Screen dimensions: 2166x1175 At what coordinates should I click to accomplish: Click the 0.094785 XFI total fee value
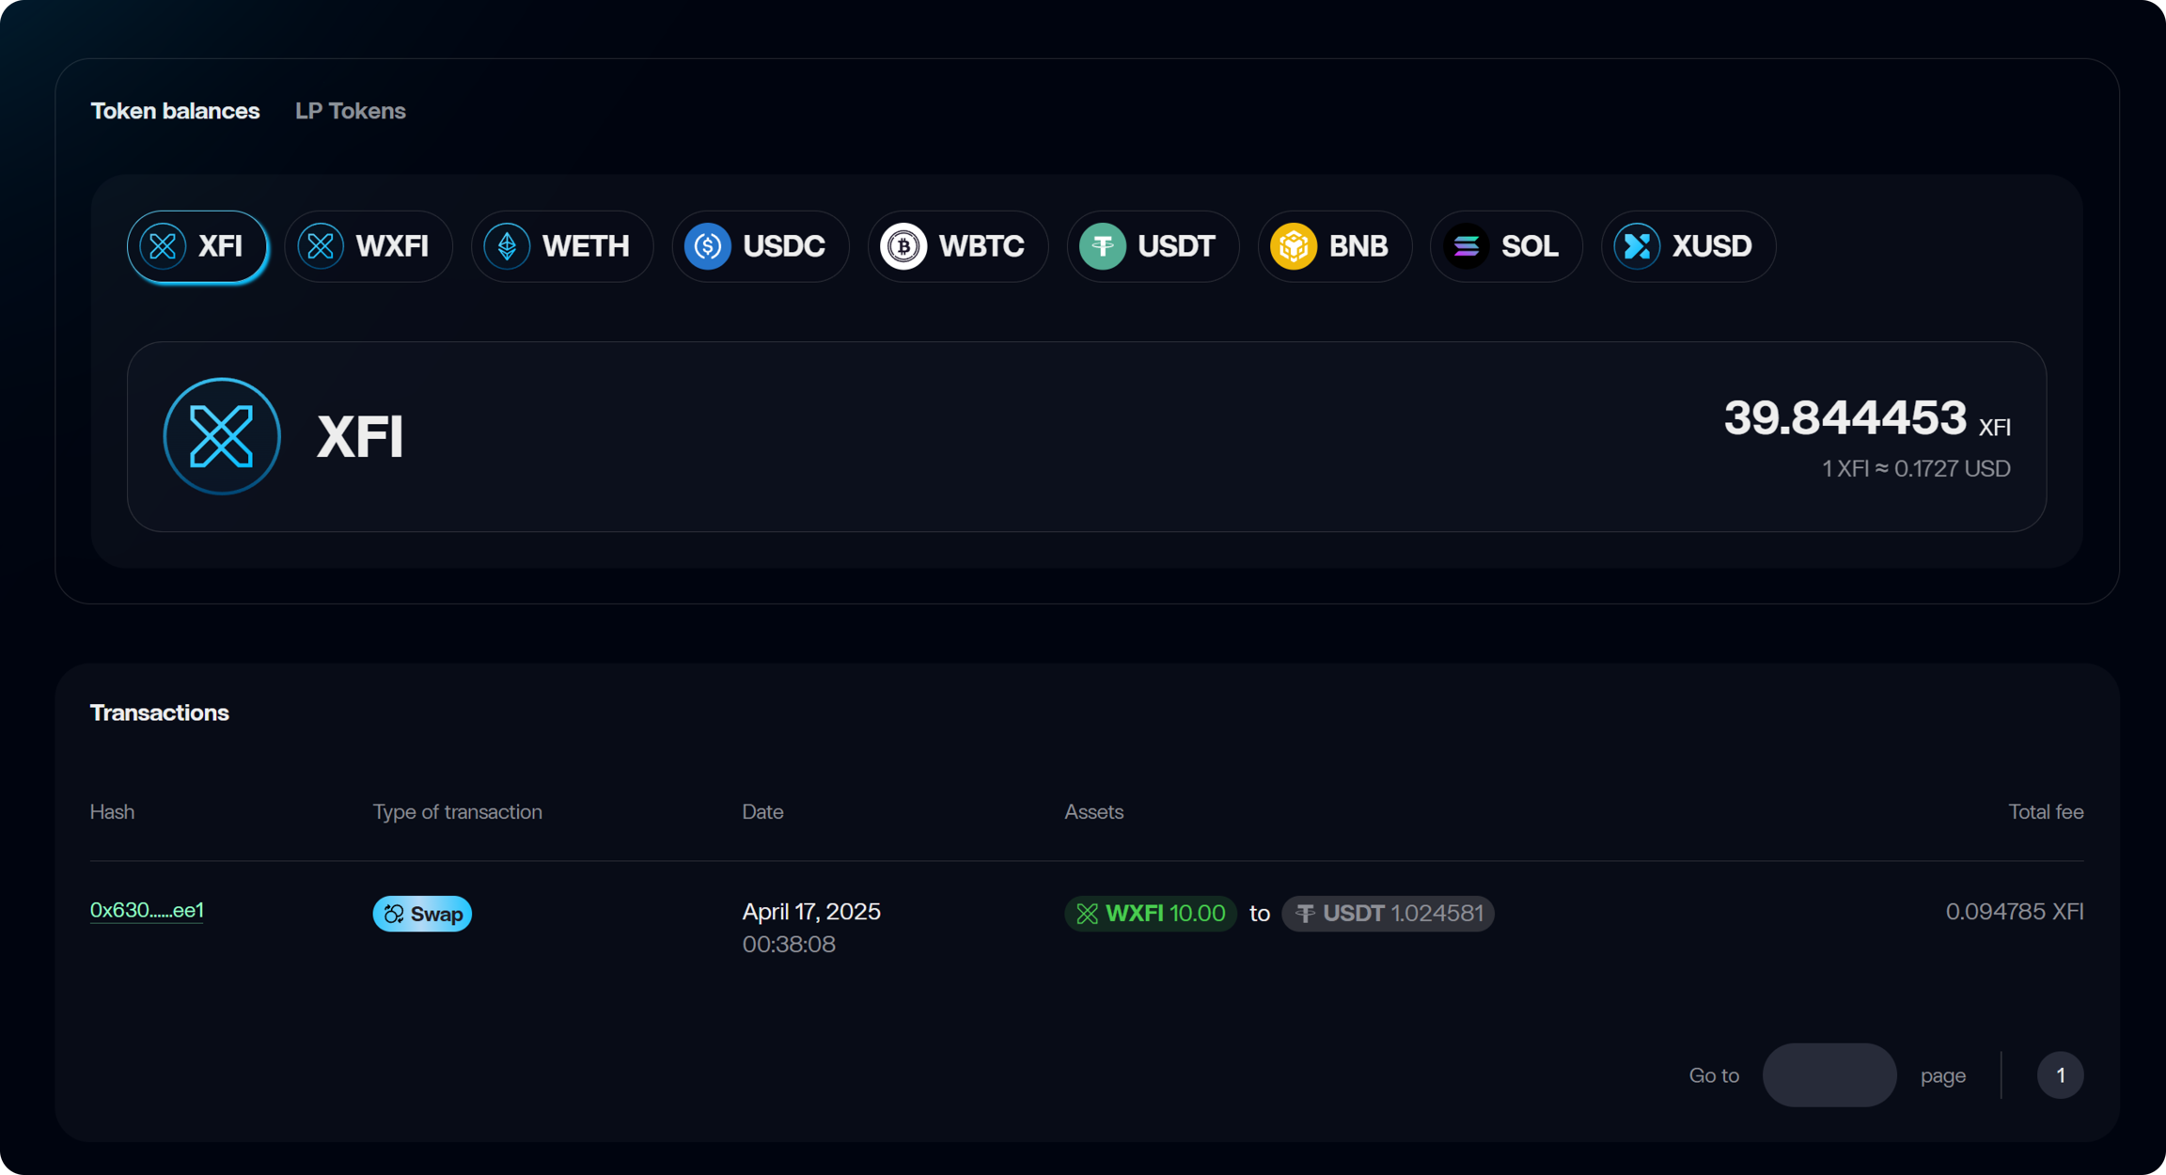(2015, 912)
